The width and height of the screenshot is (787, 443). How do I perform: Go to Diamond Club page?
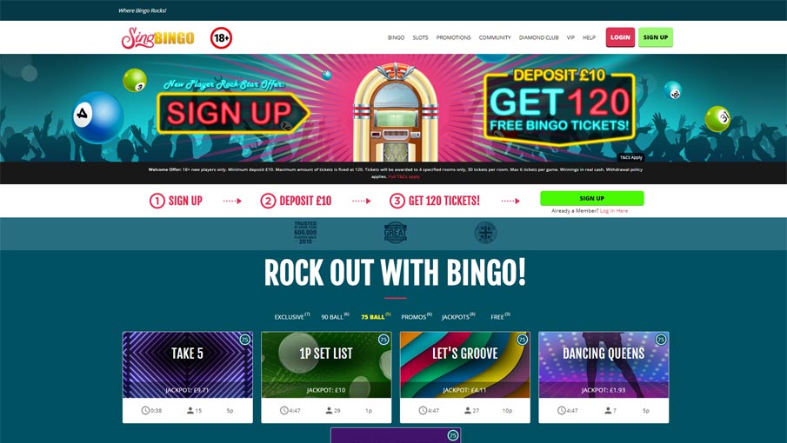tap(538, 37)
